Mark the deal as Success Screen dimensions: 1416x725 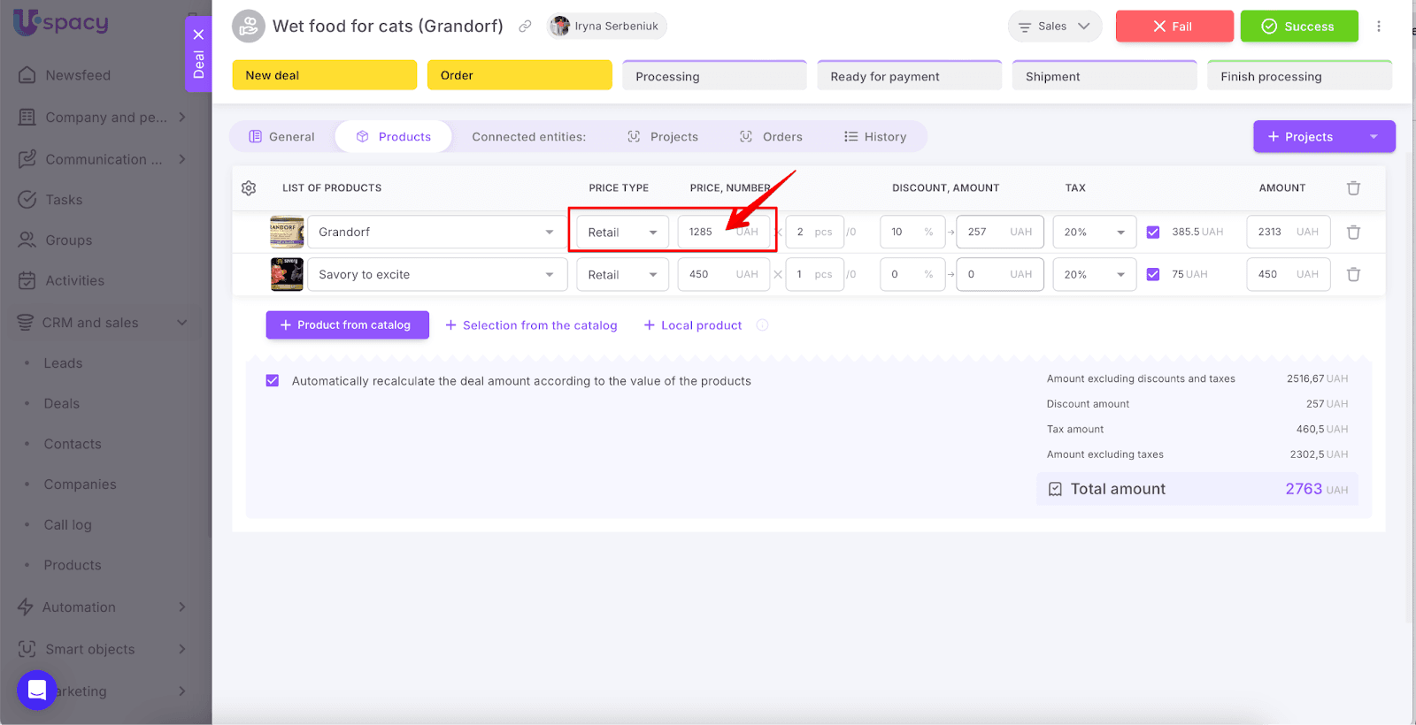tap(1298, 27)
